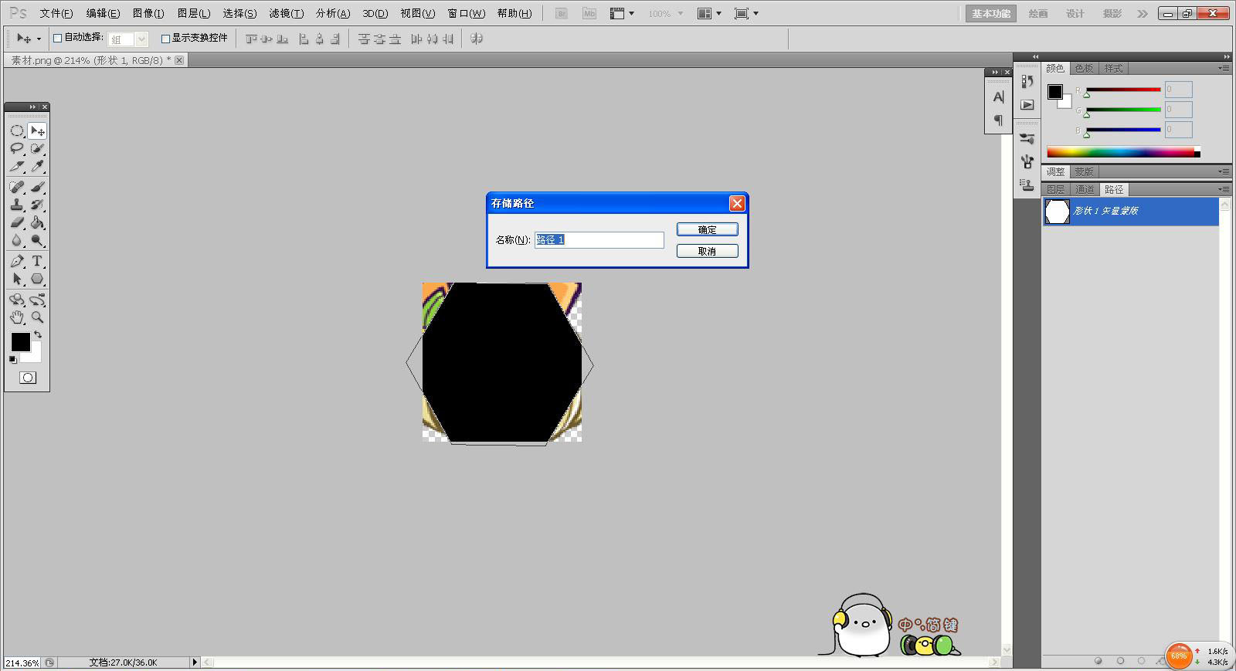Viewport: 1236px width, 671px height.
Task: Select the Polygon shape tool
Action: click(37, 279)
